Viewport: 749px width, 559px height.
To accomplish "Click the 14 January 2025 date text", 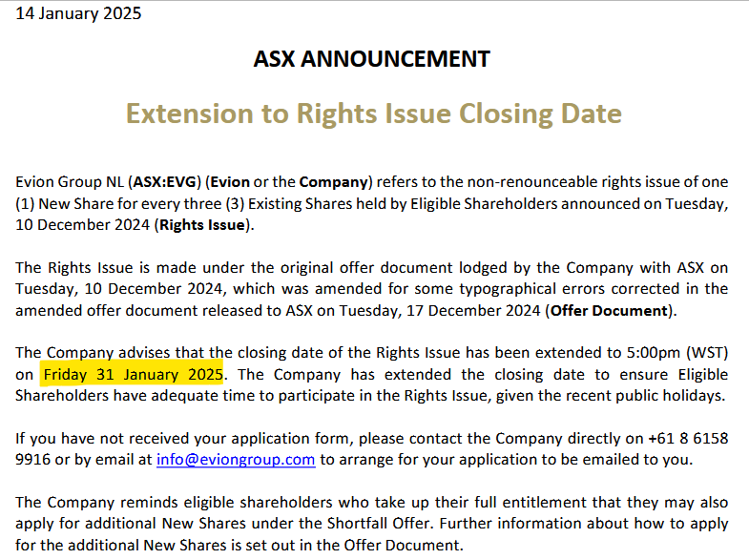I will pos(78,13).
